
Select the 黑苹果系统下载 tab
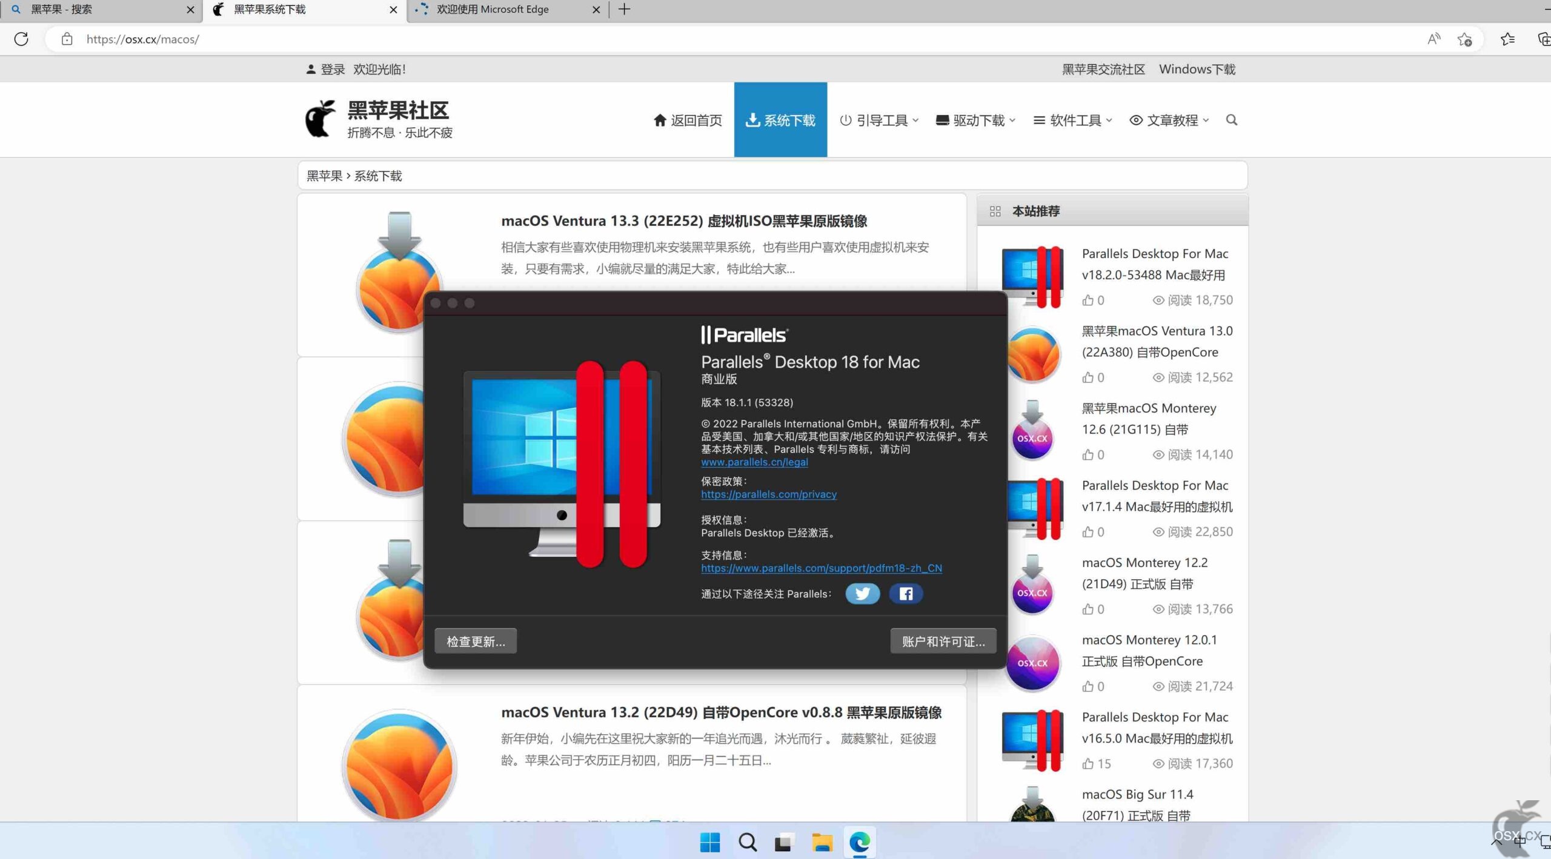pos(305,10)
